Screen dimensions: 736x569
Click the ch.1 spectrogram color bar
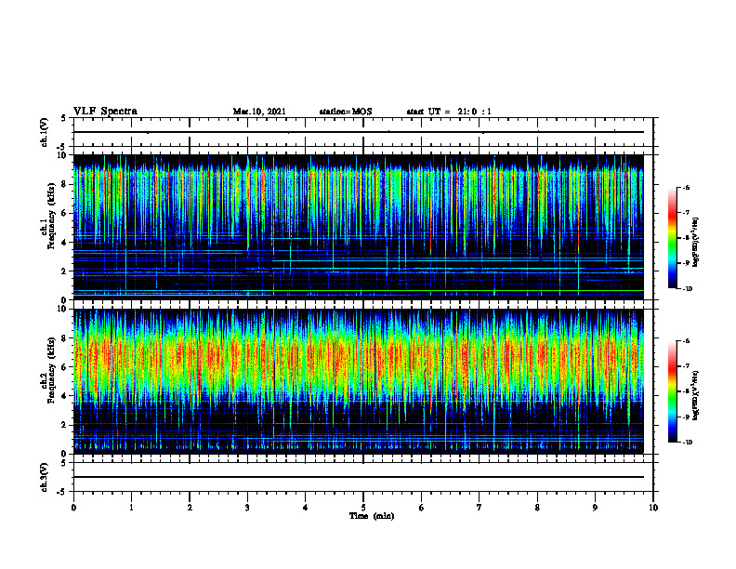pos(672,238)
